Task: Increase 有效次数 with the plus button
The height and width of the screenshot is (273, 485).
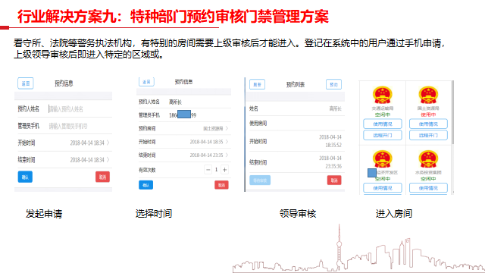Action: tap(225, 170)
